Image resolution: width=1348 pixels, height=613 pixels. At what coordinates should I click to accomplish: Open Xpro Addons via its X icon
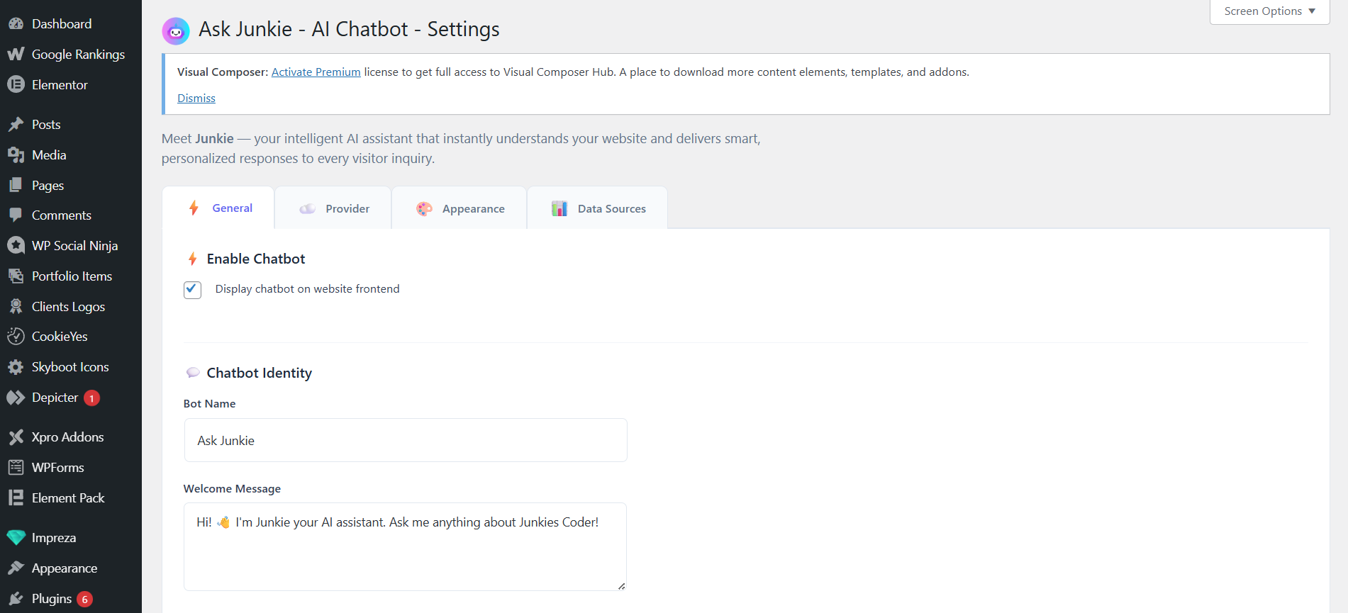coord(16,437)
